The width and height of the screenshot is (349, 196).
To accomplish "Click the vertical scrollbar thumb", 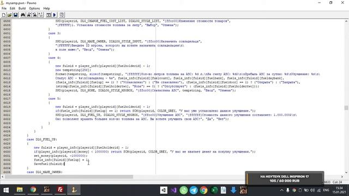I will [346, 108].
